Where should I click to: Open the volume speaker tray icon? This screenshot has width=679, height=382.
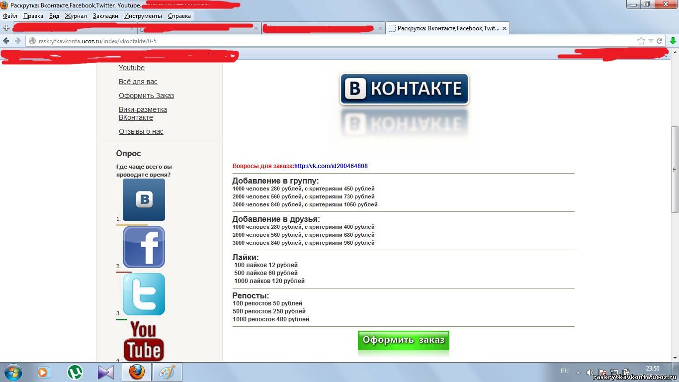(x=590, y=372)
